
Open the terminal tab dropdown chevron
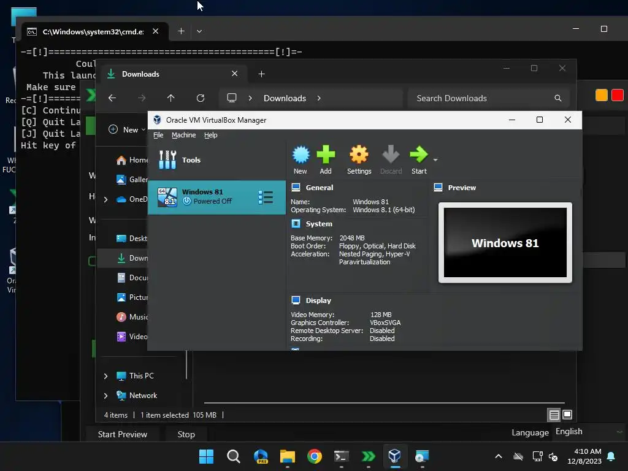199,31
